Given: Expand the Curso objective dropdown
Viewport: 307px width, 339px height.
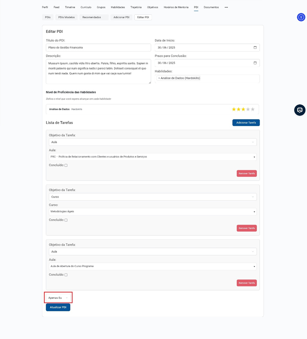Looking at the screenshot, I should coord(153,197).
